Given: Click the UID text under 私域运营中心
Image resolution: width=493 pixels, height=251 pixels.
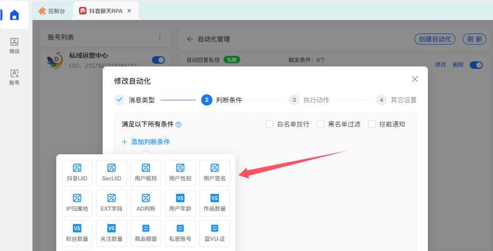Looking at the screenshot, I should (103, 66).
